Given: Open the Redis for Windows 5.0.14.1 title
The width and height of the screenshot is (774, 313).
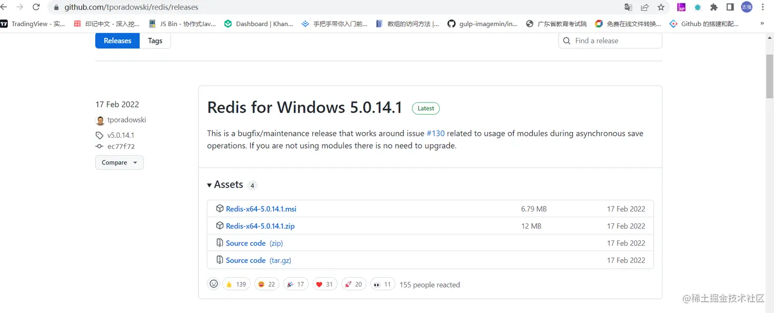Looking at the screenshot, I should [x=305, y=107].
